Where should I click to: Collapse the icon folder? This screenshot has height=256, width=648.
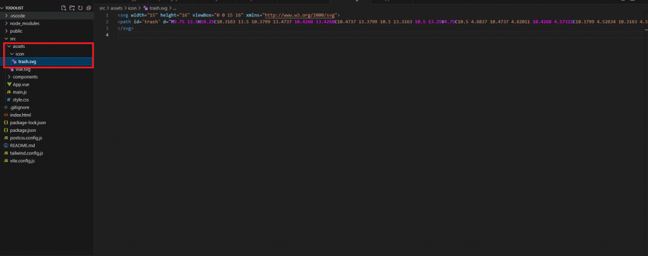click(20, 54)
